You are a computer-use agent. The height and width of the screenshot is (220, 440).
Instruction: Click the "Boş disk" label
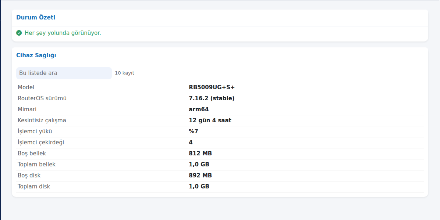(29, 176)
